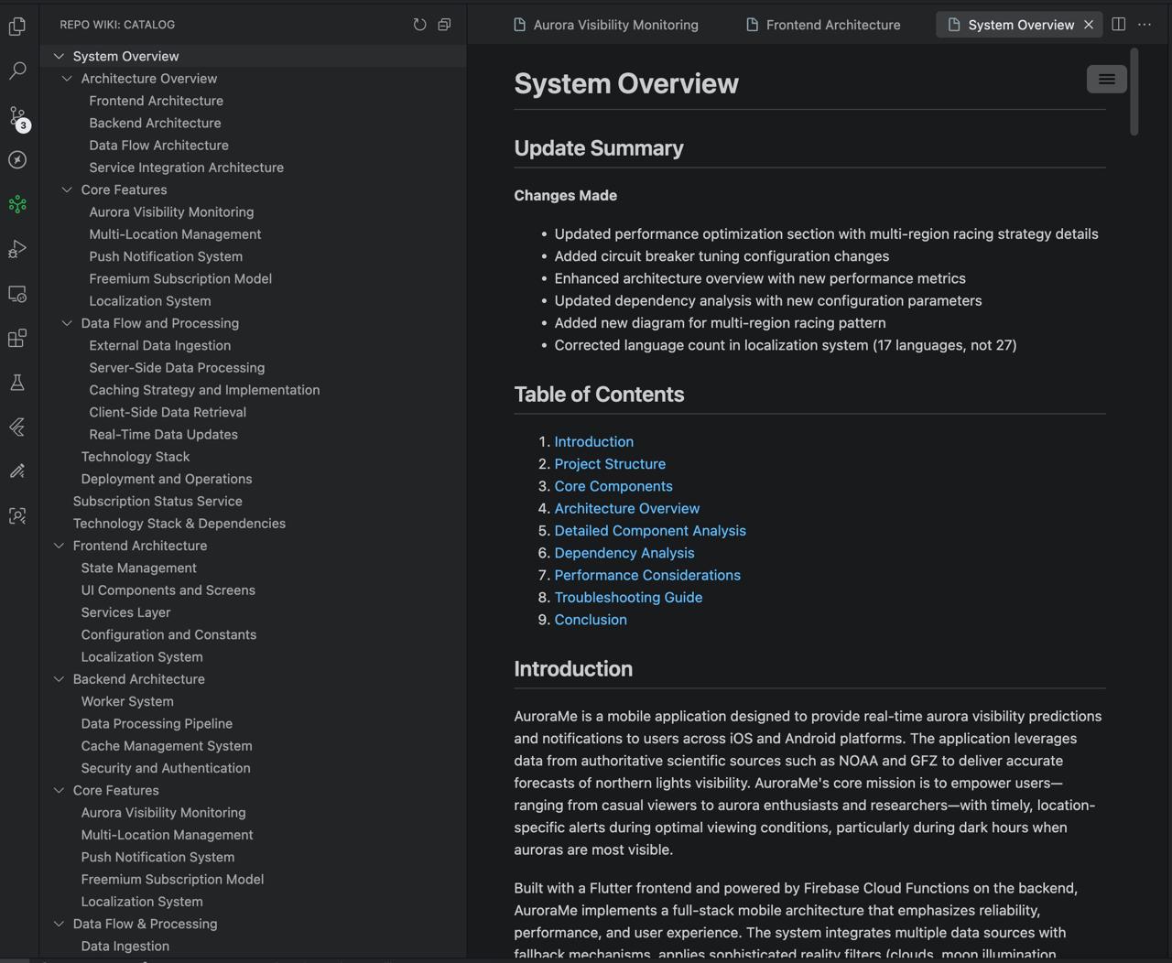Select Subscription Status Service in catalog
1172x963 pixels.
pyautogui.click(x=157, y=502)
